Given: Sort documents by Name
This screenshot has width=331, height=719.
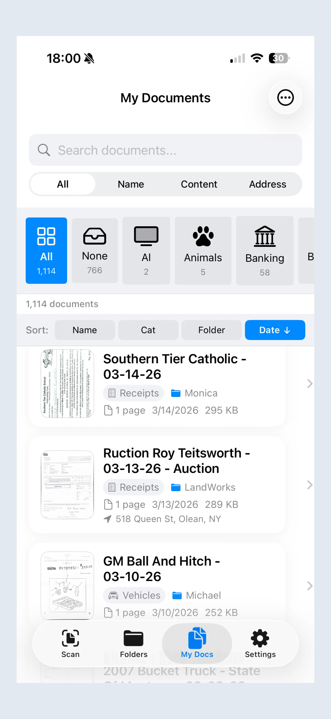Looking at the screenshot, I should pos(85,330).
